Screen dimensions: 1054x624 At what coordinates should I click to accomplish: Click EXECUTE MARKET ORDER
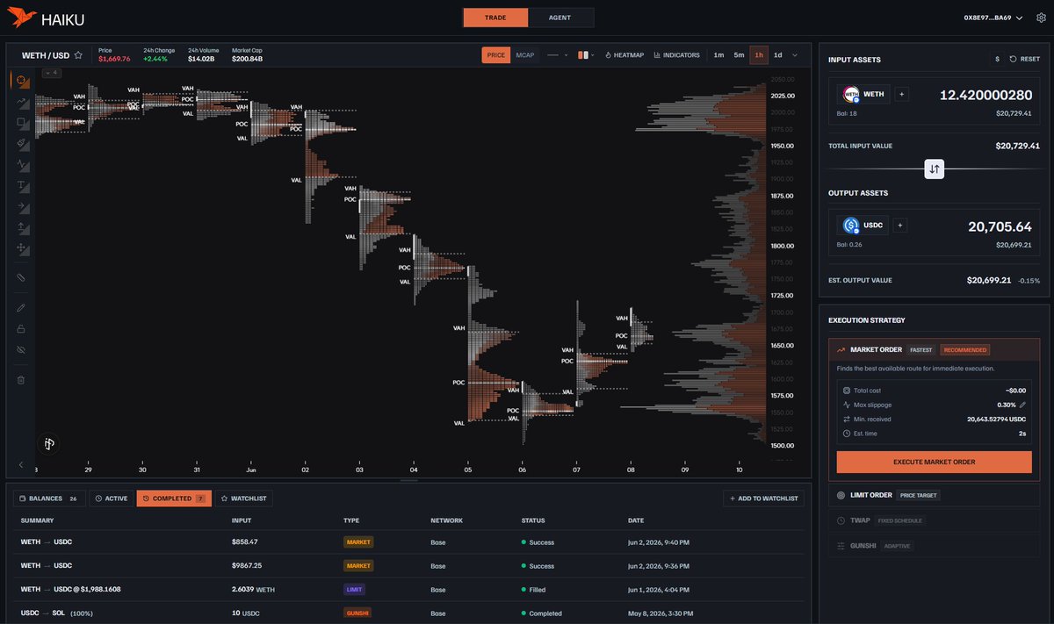(x=935, y=462)
